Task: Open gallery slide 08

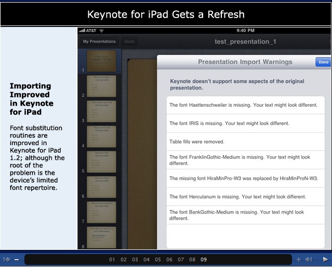Action: tap(192, 260)
